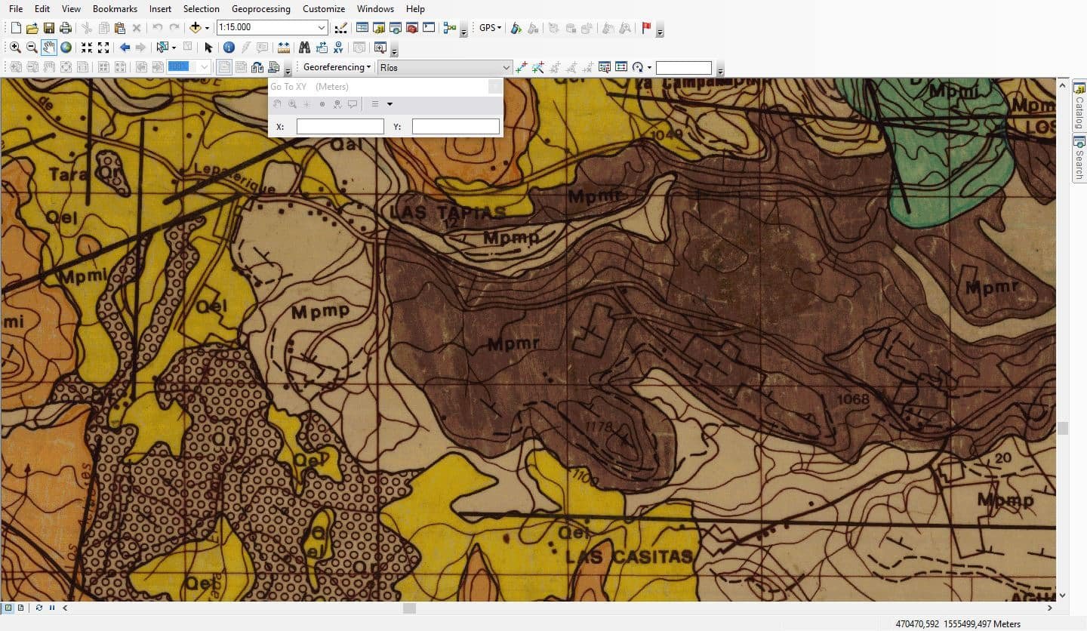Viewport: 1087px width, 631px height.
Task: Toggle Draft Mode on Layout toolbar
Action: coord(224,67)
